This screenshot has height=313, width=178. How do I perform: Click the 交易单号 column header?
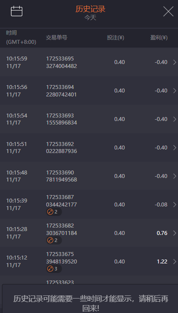point(56,38)
